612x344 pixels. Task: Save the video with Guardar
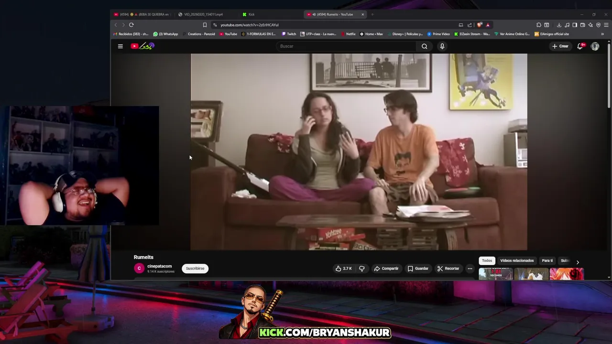[x=418, y=269]
